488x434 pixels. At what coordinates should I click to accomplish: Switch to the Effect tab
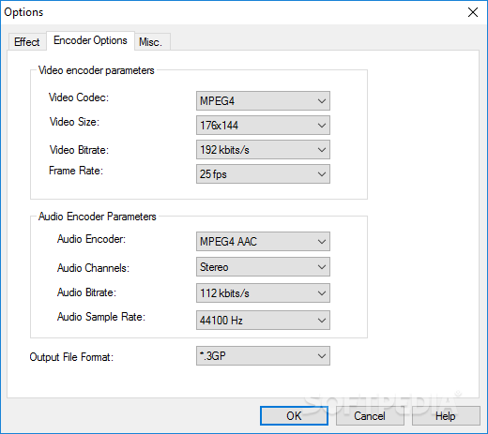(x=27, y=42)
